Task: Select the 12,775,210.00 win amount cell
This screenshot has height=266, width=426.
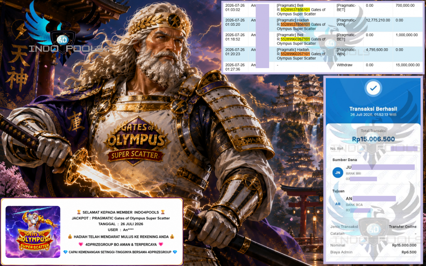Action: click(x=378, y=20)
